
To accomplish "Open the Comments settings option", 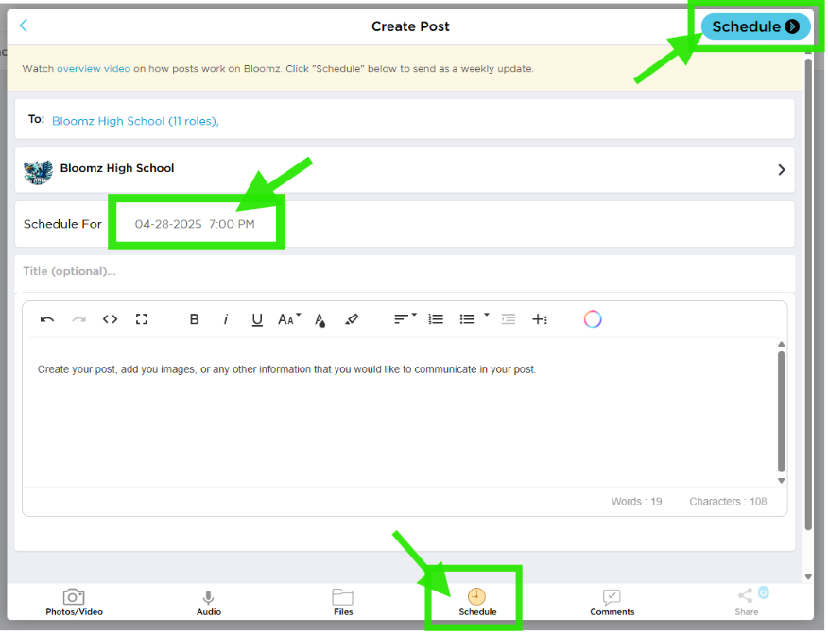I will [x=612, y=603].
